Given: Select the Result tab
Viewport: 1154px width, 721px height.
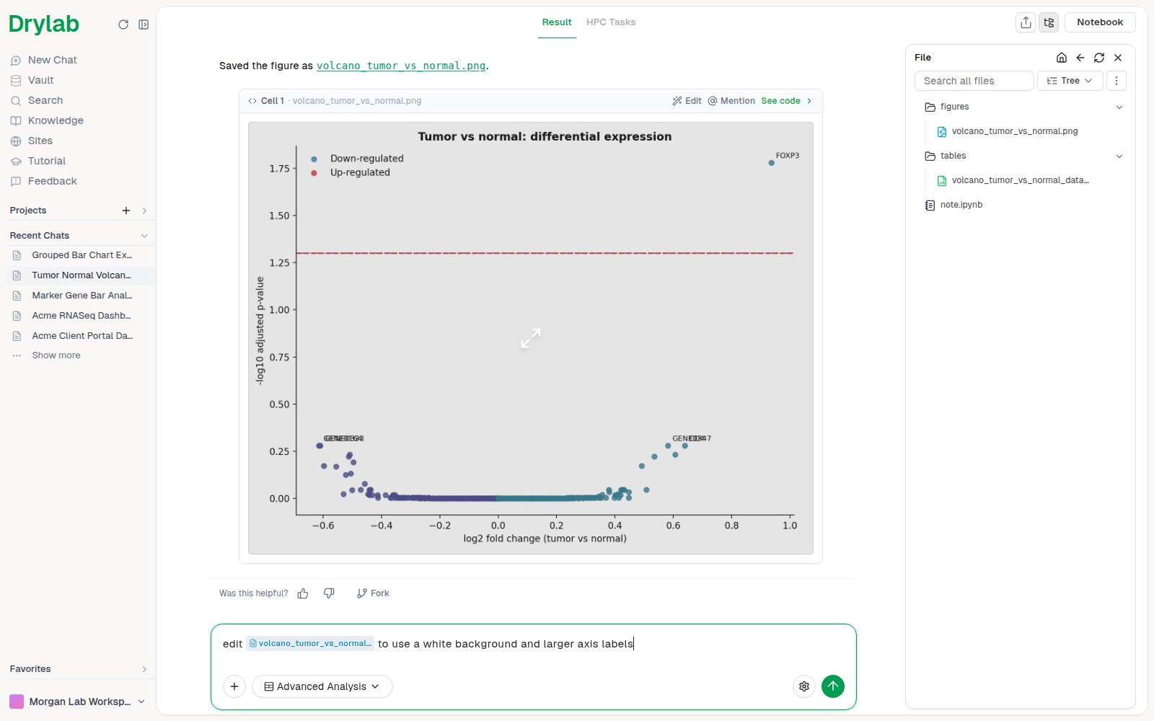Looking at the screenshot, I should 557,22.
